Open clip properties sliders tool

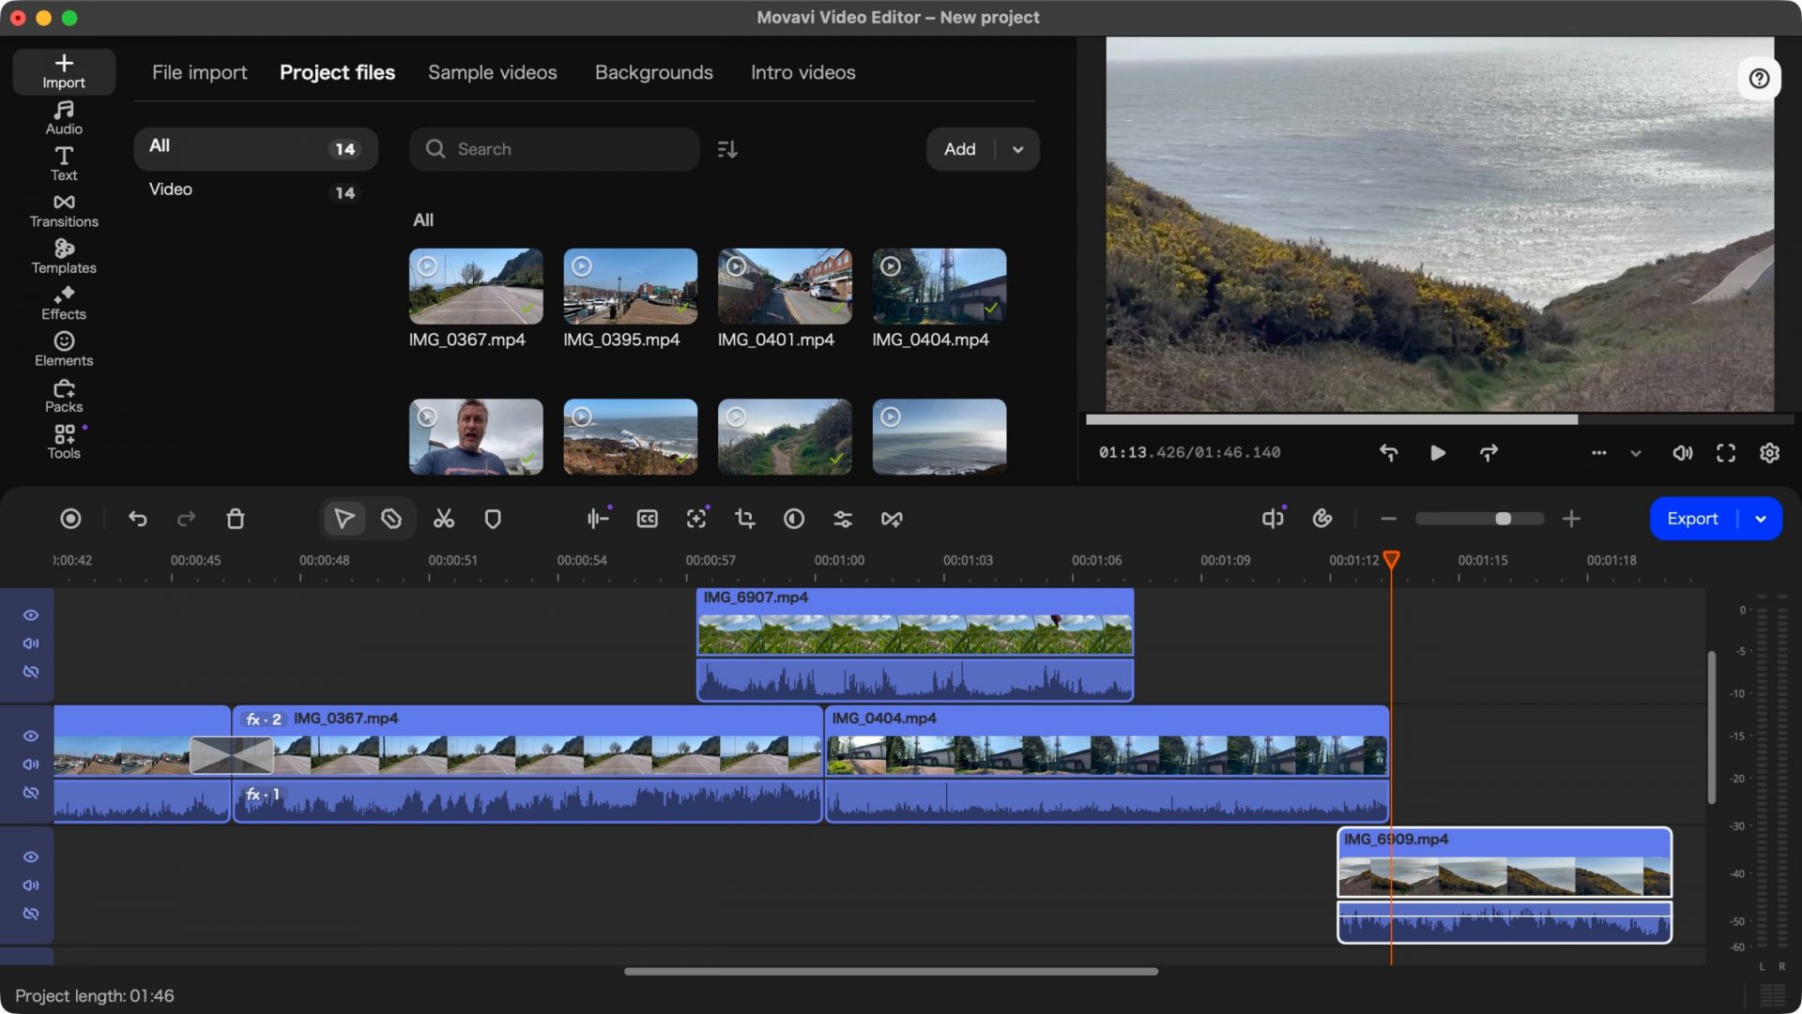pyautogui.click(x=843, y=519)
